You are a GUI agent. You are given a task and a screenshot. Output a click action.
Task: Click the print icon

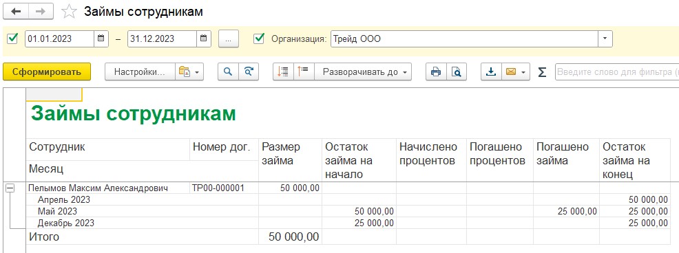[436, 71]
